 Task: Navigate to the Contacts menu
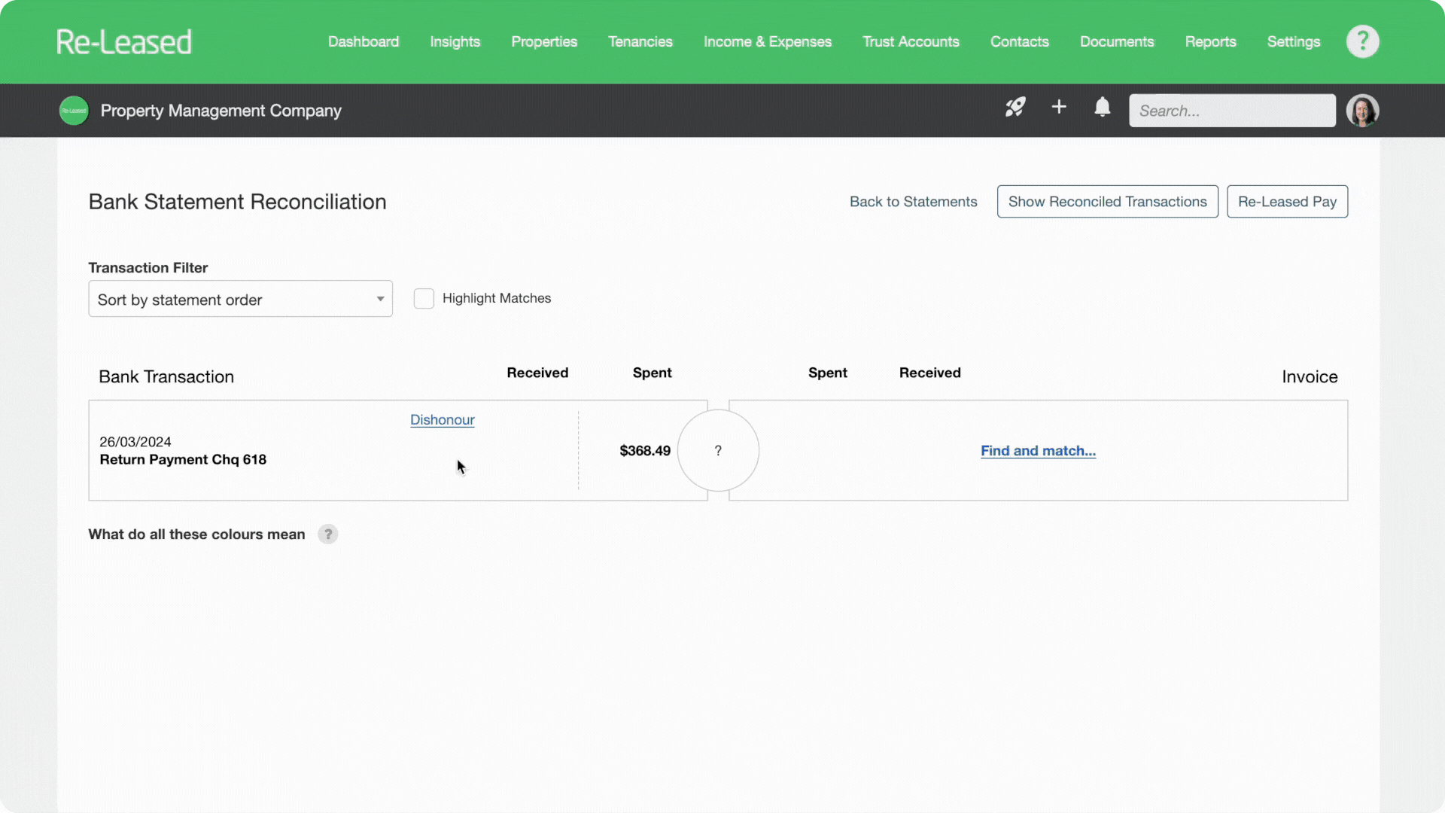(1020, 42)
